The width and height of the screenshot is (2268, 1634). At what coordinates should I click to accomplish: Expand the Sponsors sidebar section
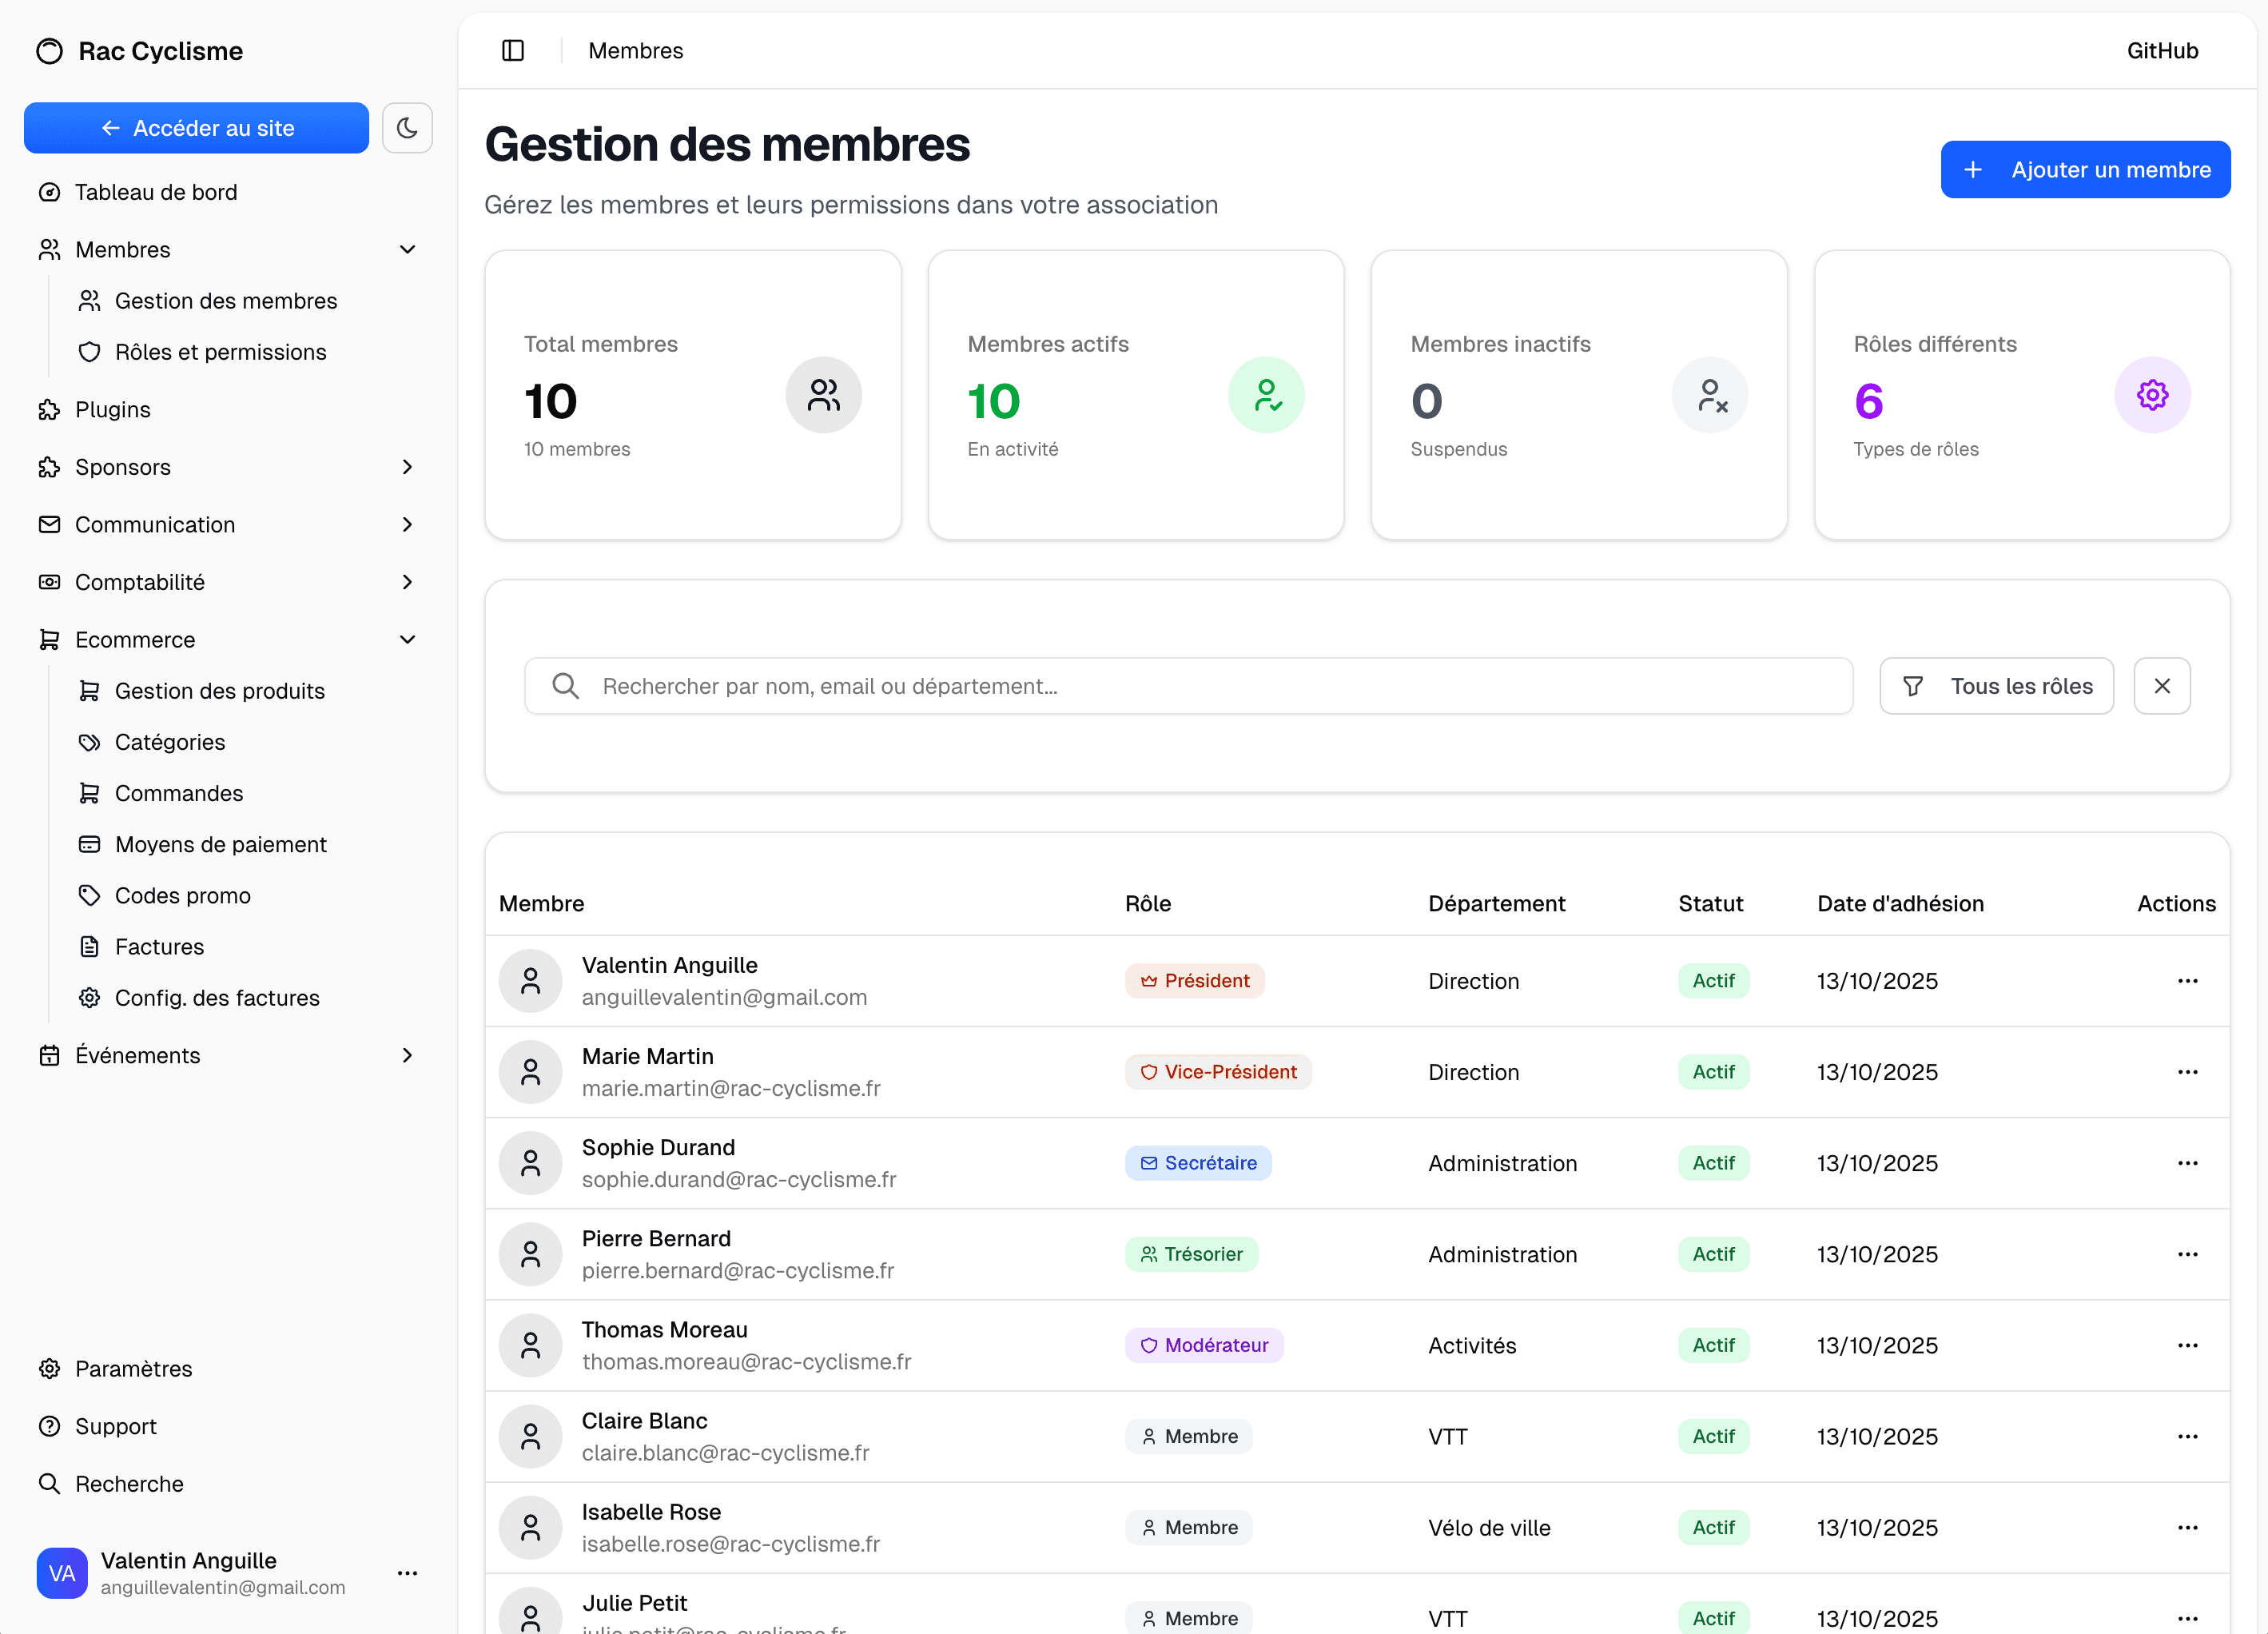coord(407,468)
